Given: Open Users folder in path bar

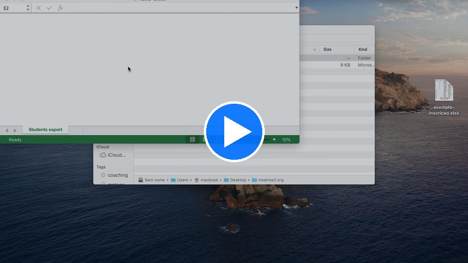Looking at the screenshot, I should (x=180, y=180).
